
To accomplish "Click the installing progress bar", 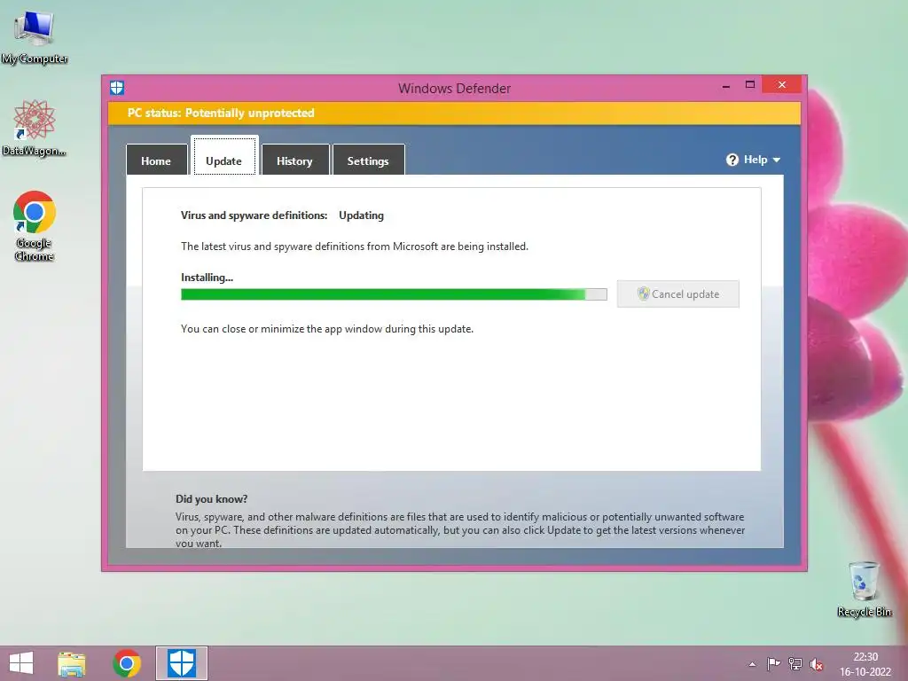I will point(394,294).
